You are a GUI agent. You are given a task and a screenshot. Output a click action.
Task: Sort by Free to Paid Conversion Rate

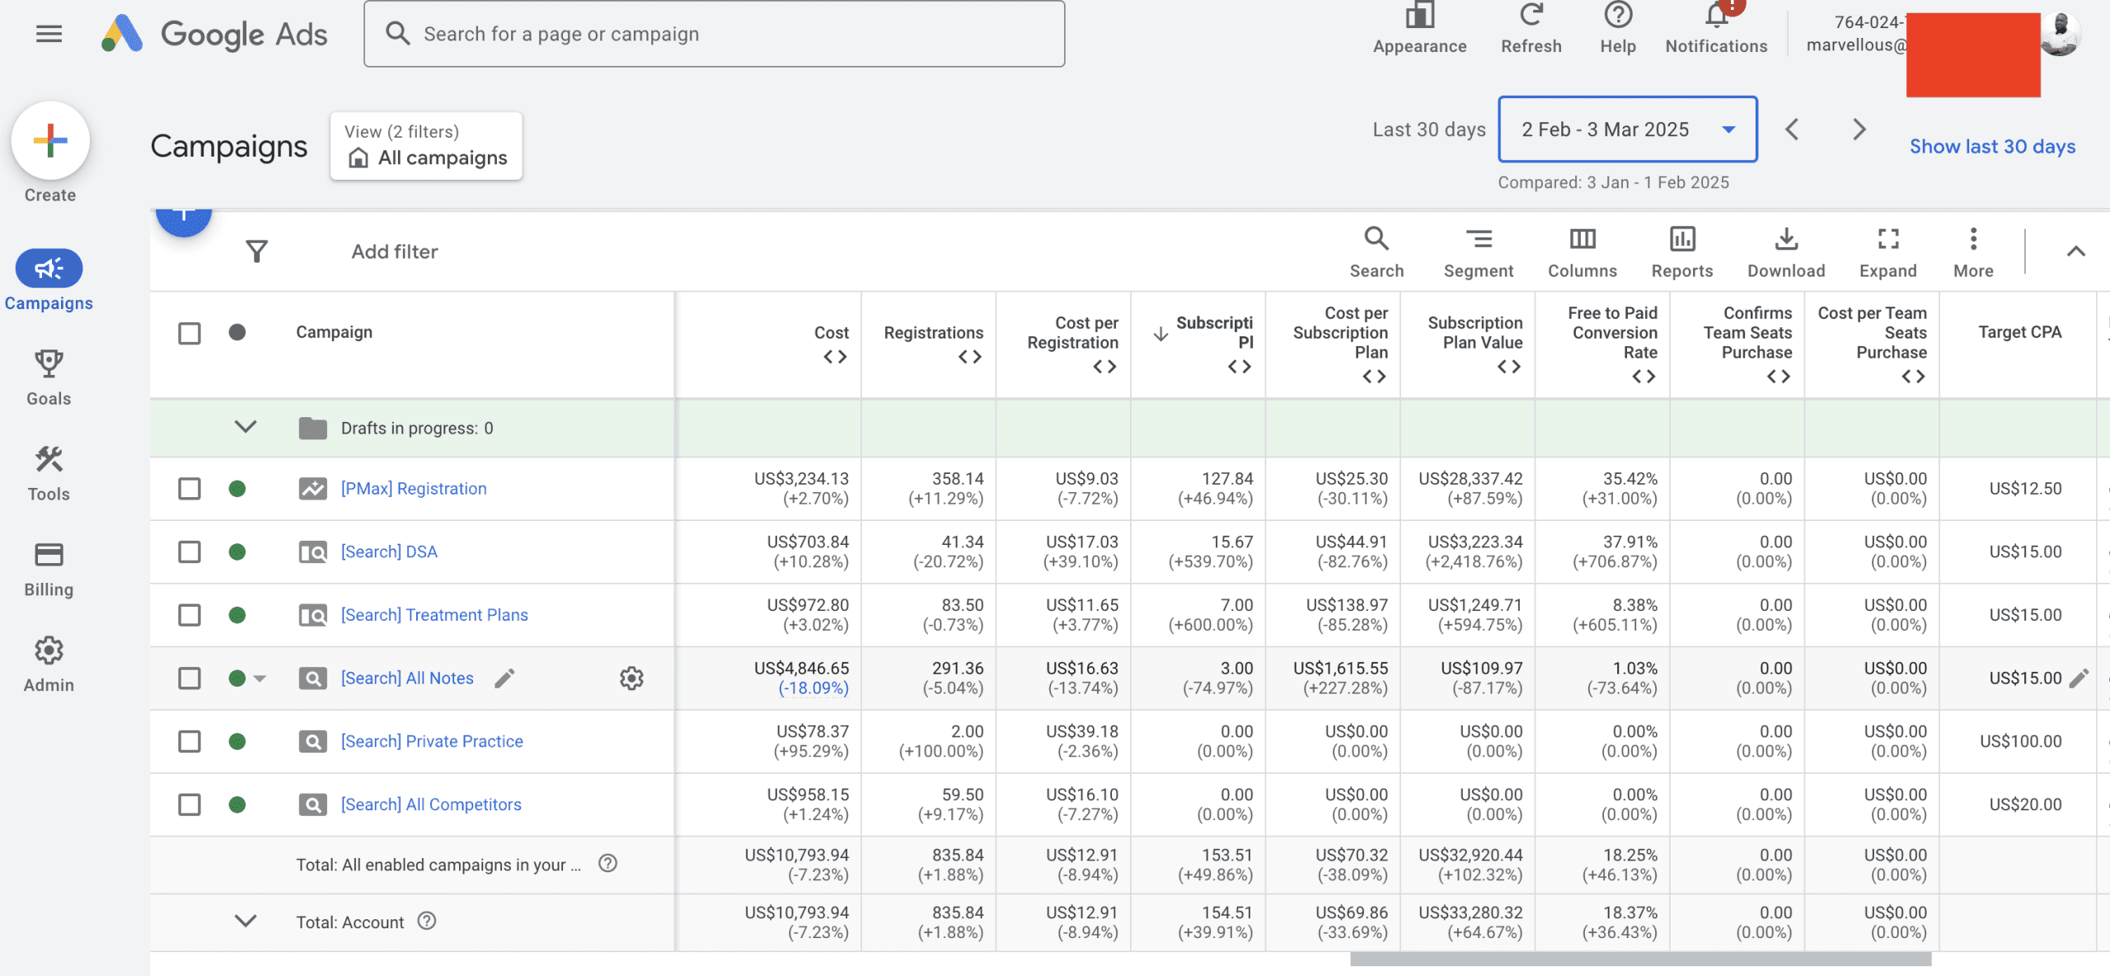(1612, 333)
